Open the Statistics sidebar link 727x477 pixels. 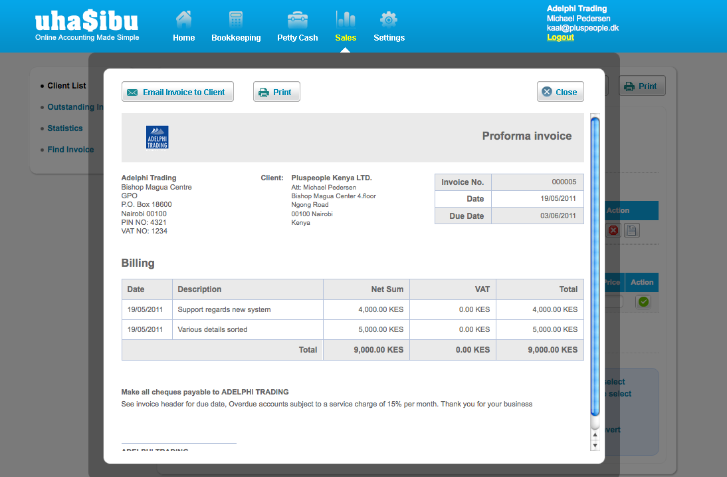click(65, 128)
